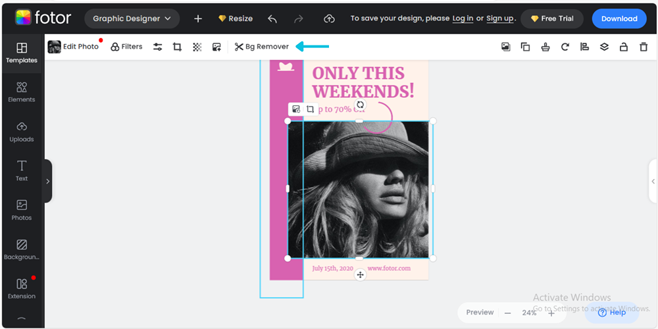The image size is (658, 329).
Task: Click the hat icon on pink strip
Action: pyautogui.click(x=286, y=66)
